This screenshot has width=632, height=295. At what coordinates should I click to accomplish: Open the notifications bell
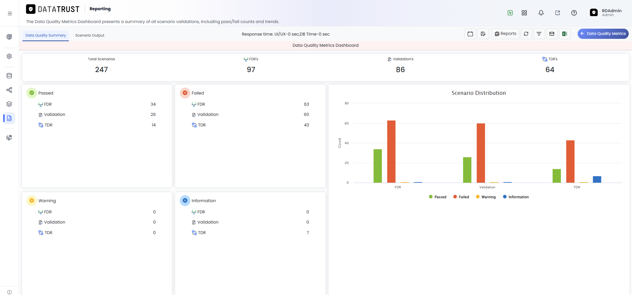(541, 13)
